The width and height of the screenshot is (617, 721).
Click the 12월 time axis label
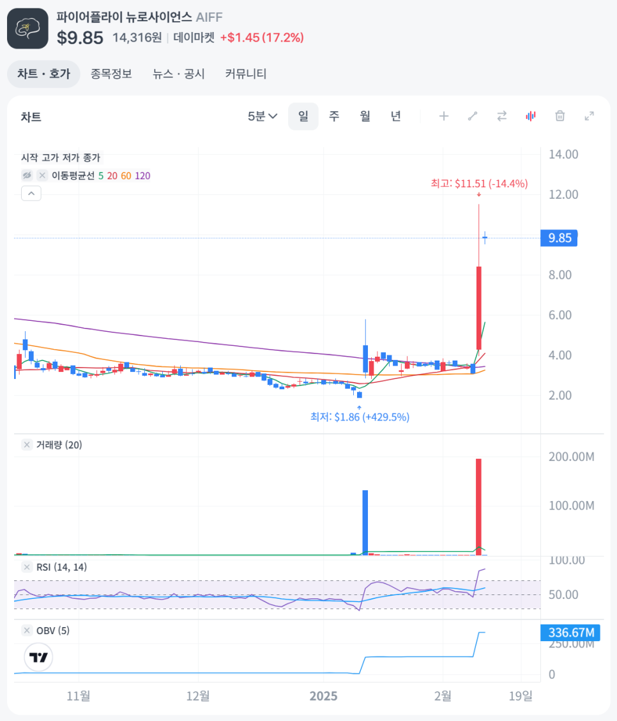[x=198, y=696]
